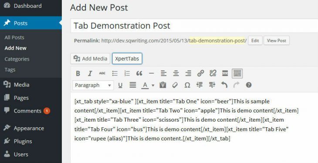The width and height of the screenshot is (318, 163).
Task: Align text to the left
Action: (163, 73)
